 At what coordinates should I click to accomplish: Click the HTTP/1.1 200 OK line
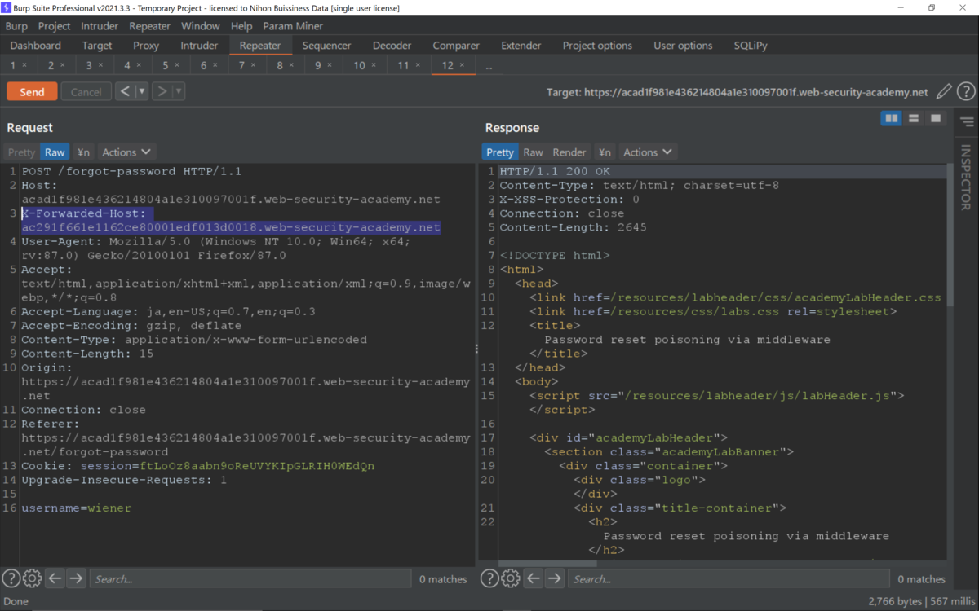coord(555,172)
